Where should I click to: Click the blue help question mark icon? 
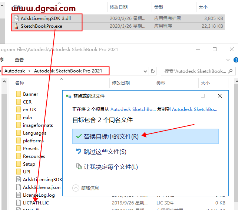[236, 60]
